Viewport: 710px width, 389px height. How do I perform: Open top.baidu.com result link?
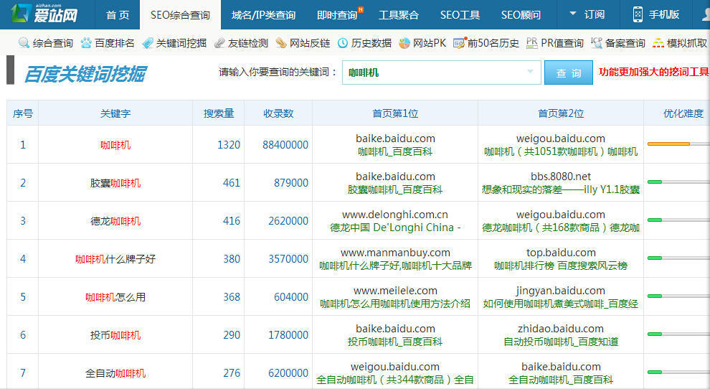(561, 253)
